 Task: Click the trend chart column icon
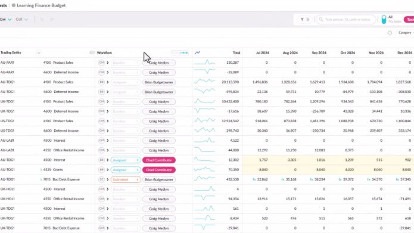coord(197,52)
